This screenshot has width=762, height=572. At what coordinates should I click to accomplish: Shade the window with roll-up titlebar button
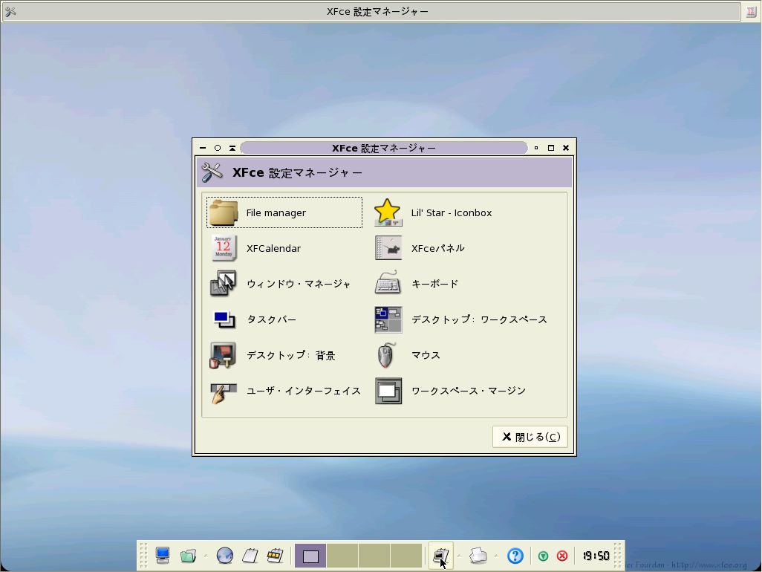coord(232,148)
